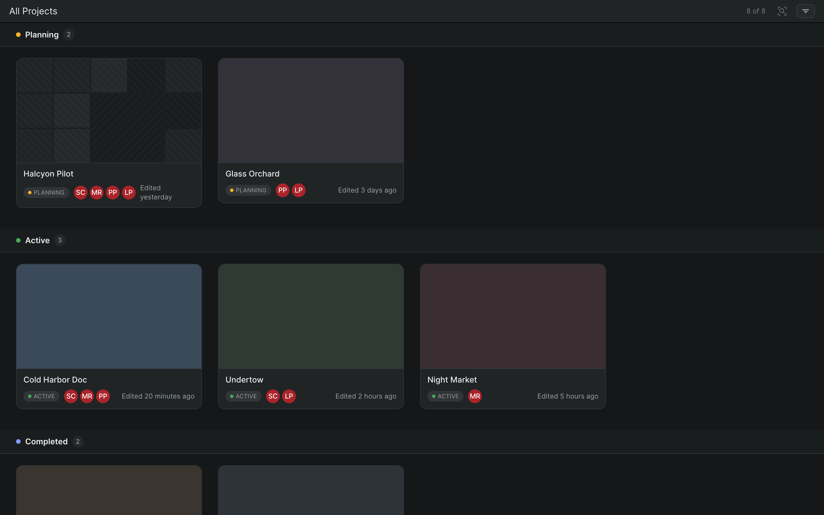The height and width of the screenshot is (515, 824).
Task: Click PP avatar on Halcyon Pilot
Action: (x=113, y=193)
